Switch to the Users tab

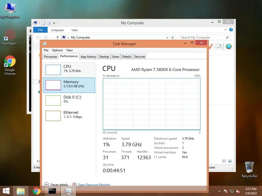[116, 57]
